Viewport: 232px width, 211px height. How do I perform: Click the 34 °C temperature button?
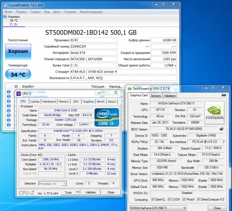[x=18, y=74]
